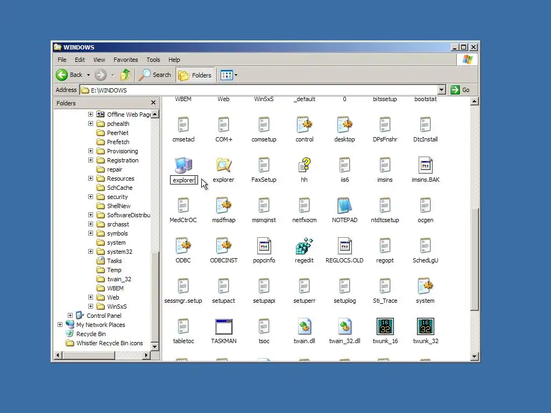The image size is (551, 413).
Task: Select the TASKMAN application icon
Action: pos(223,326)
